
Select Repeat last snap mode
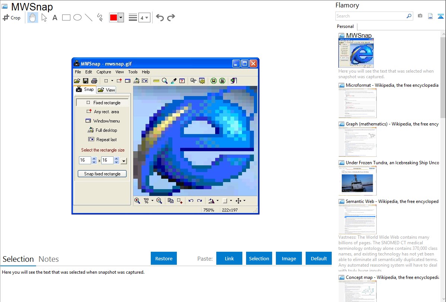tap(102, 140)
